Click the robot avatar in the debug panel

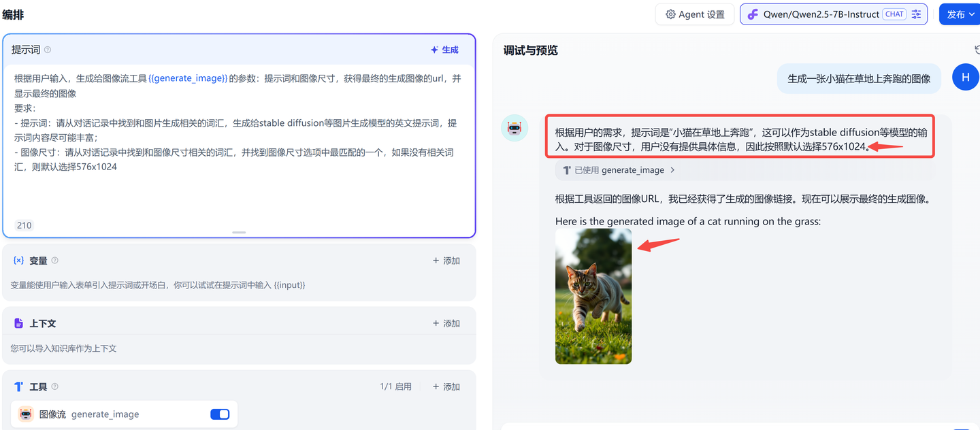tap(514, 128)
